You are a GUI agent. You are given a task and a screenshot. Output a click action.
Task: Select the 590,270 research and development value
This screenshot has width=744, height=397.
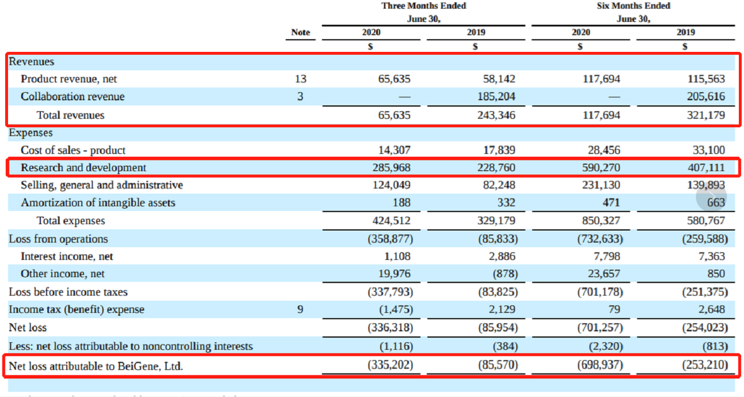pos(600,168)
